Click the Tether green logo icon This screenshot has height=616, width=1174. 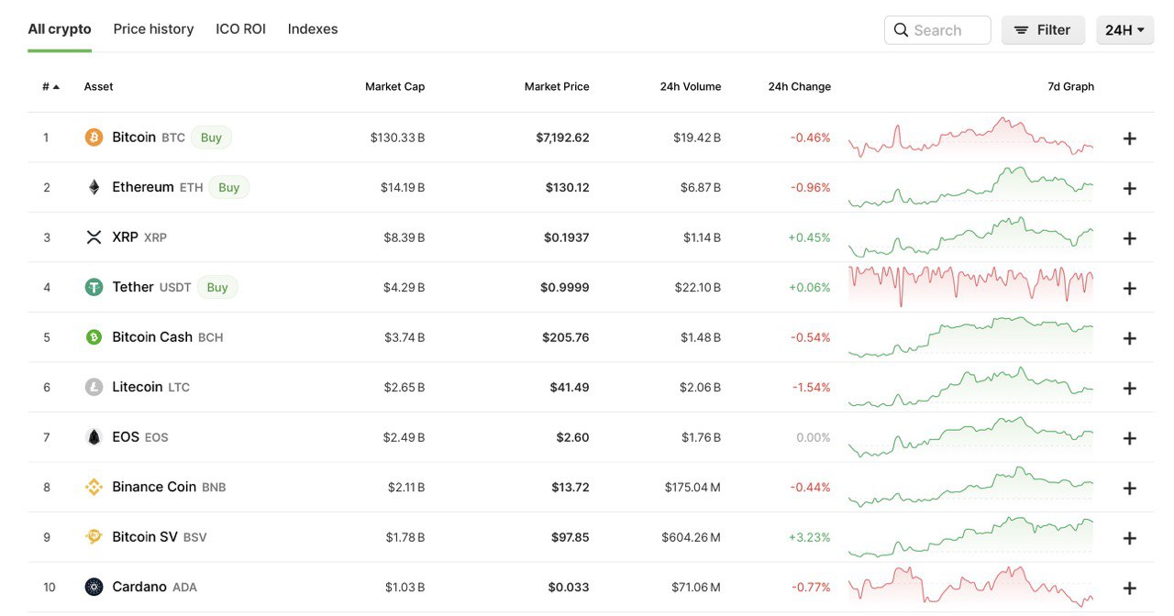94,287
